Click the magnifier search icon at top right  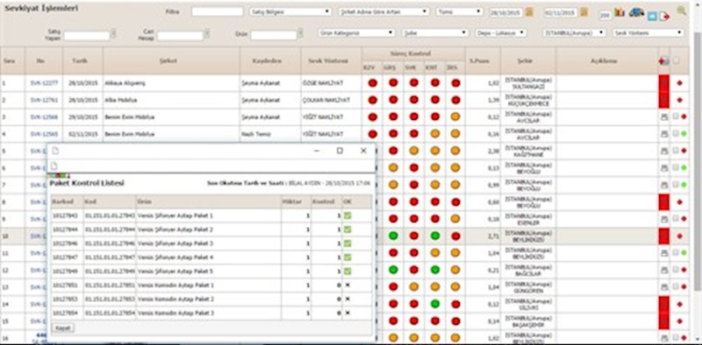point(682,11)
